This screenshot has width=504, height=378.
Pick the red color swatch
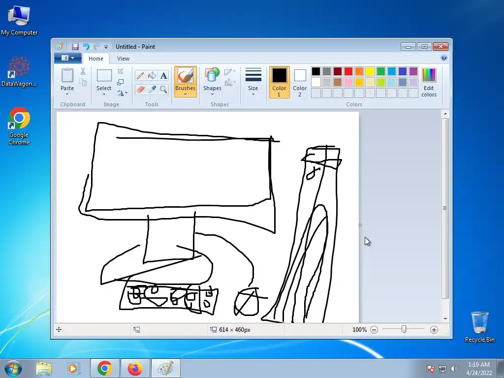348,71
